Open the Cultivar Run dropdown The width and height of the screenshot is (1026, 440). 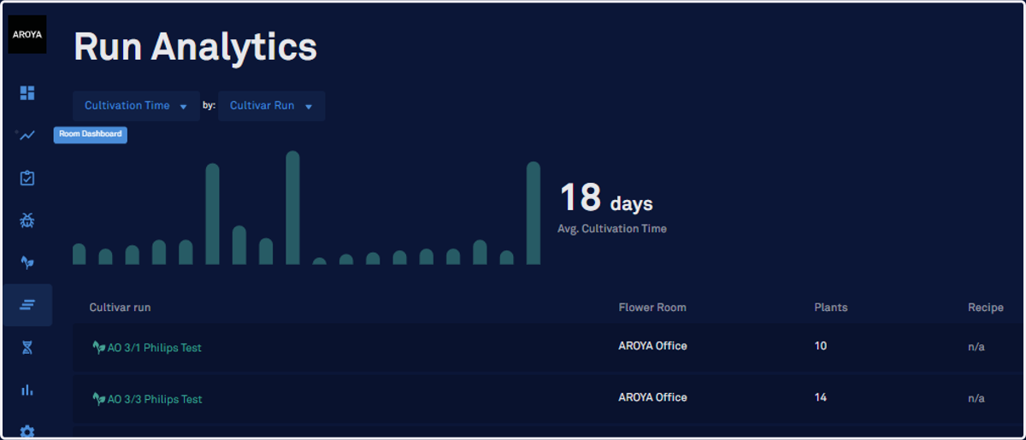(x=271, y=106)
